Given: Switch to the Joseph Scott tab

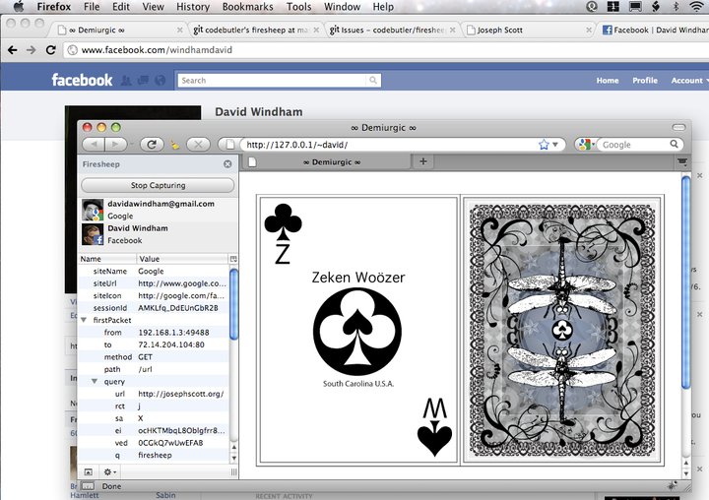Looking at the screenshot, I should coord(528,30).
